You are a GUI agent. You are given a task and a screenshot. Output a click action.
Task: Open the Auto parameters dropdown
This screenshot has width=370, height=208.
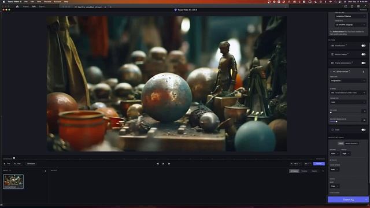348,102
